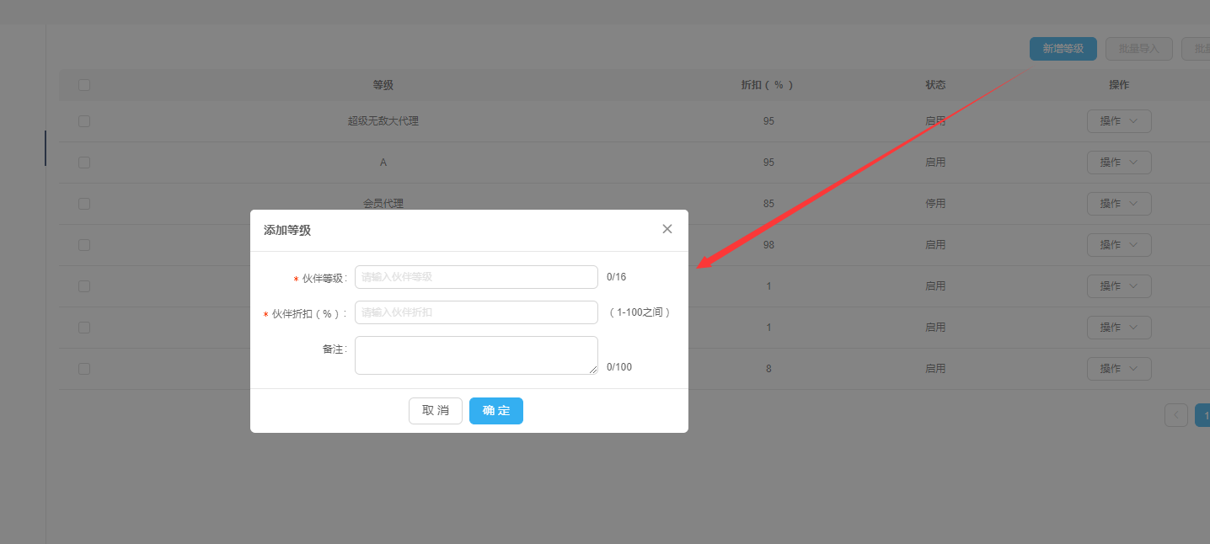The width and height of the screenshot is (1210, 544).
Task: Select the checkbox of the row with discount 8
Action: point(84,369)
